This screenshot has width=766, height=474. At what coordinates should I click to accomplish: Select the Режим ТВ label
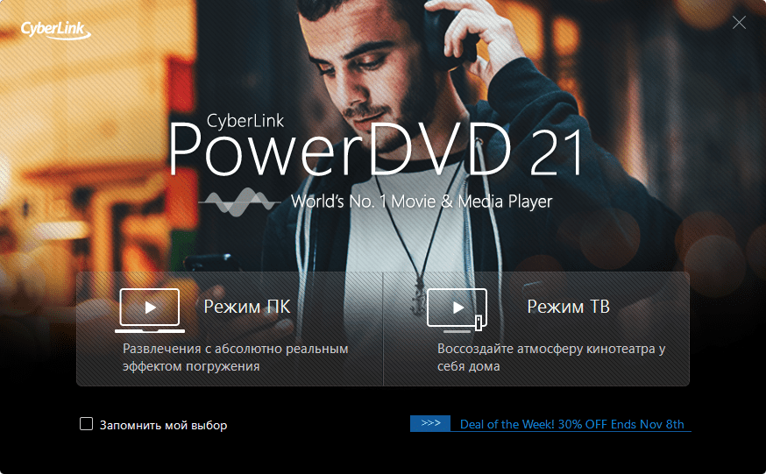pos(568,307)
